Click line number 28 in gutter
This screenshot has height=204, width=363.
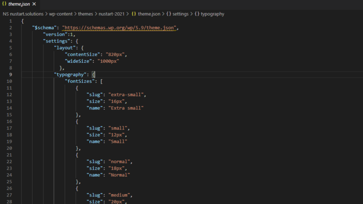9,202
